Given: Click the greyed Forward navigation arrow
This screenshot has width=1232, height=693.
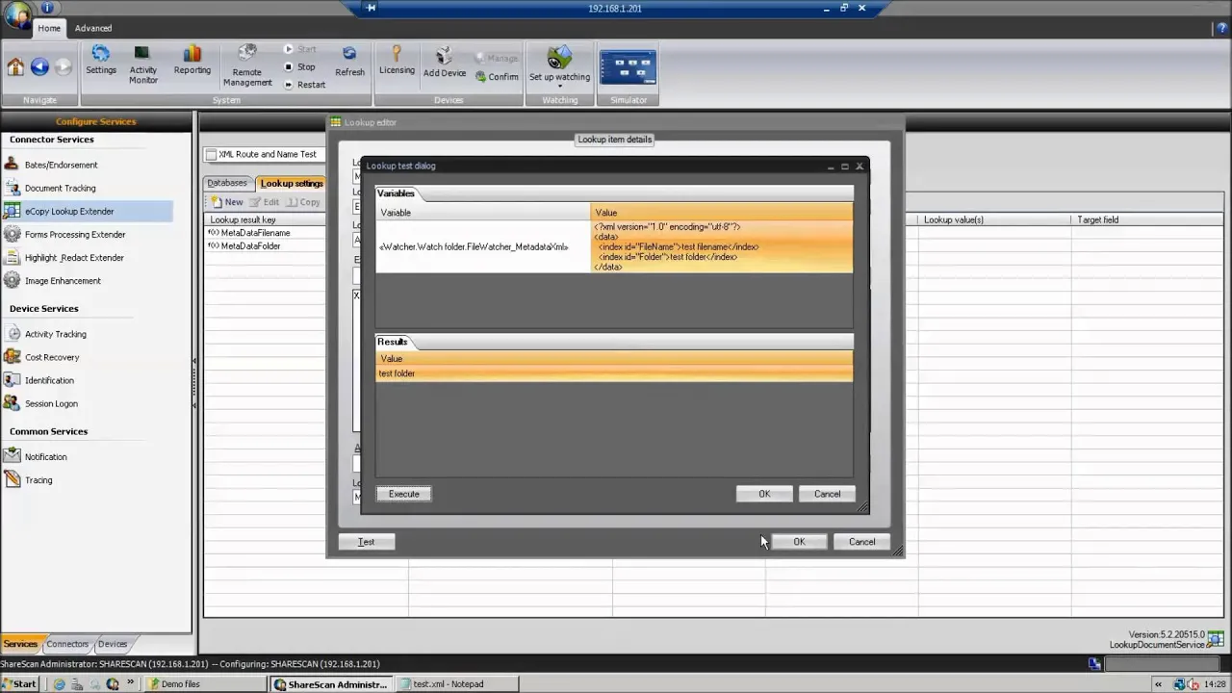Looking at the screenshot, I should coord(64,66).
